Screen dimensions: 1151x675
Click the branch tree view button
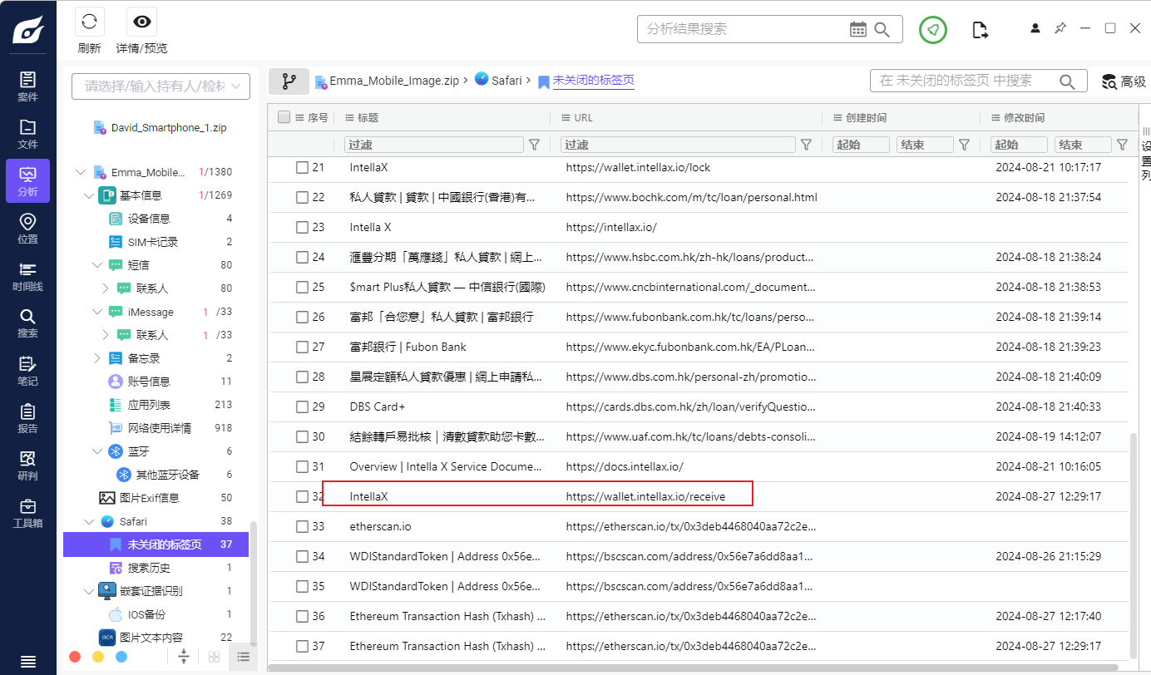click(289, 81)
